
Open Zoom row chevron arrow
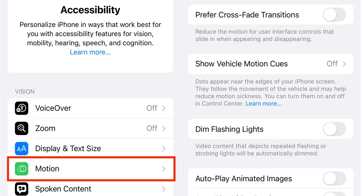(164, 128)
